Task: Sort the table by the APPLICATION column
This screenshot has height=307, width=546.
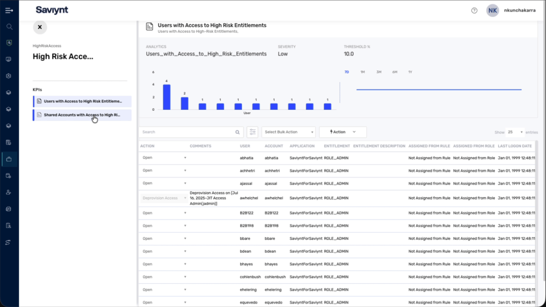Action: 302,146
